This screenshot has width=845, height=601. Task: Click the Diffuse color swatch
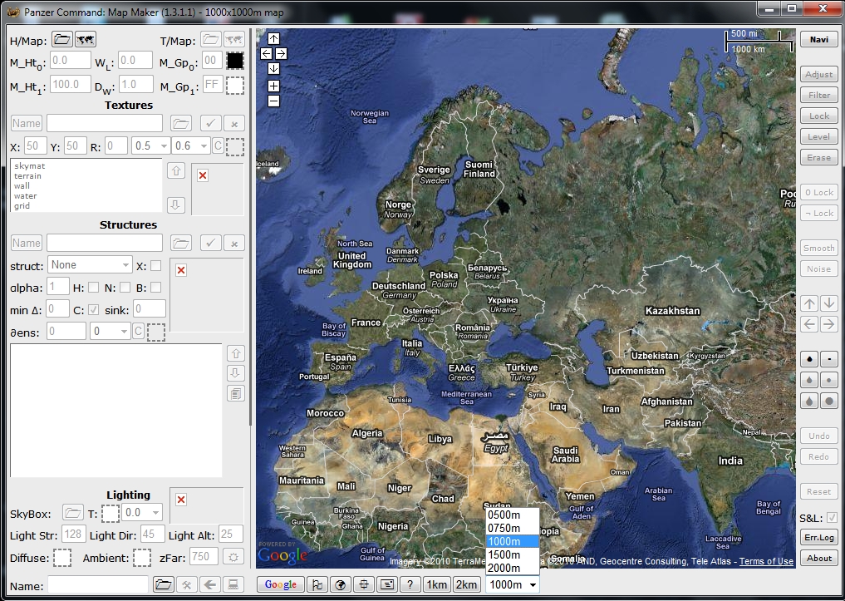(x=62, y=557)
